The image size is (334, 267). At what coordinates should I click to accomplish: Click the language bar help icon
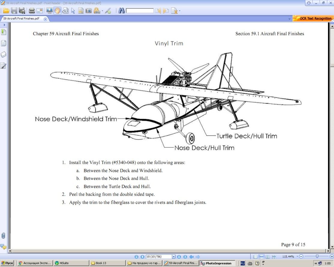coord(257,263)
